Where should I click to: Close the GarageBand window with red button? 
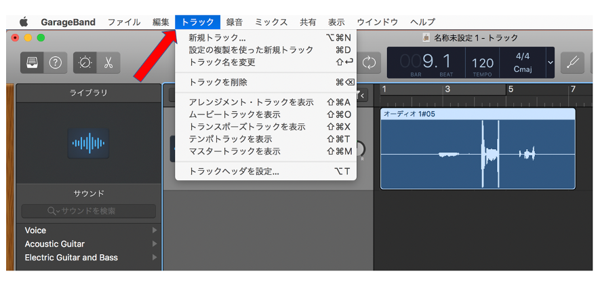pyautogui.click(x=16, y=37)
